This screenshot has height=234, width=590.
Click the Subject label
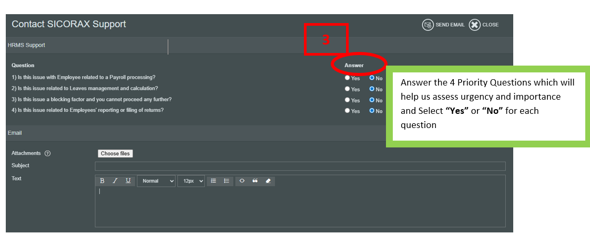21,165
